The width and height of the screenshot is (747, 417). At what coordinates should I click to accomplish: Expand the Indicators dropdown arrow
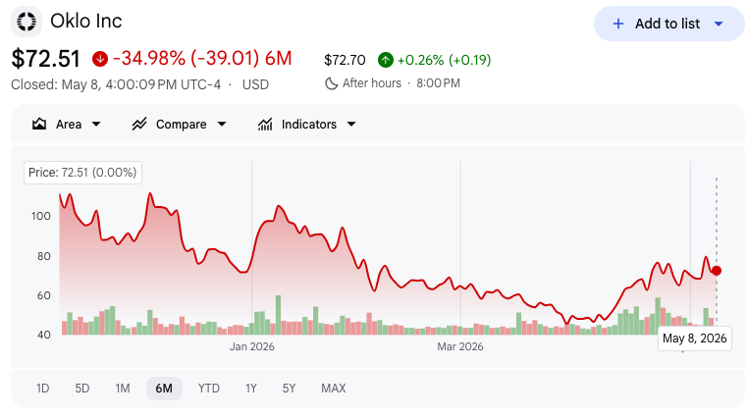(351, 125)
